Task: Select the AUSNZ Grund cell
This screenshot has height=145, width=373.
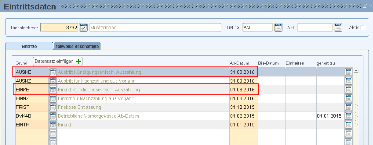Action: click(x=32, y=81)
